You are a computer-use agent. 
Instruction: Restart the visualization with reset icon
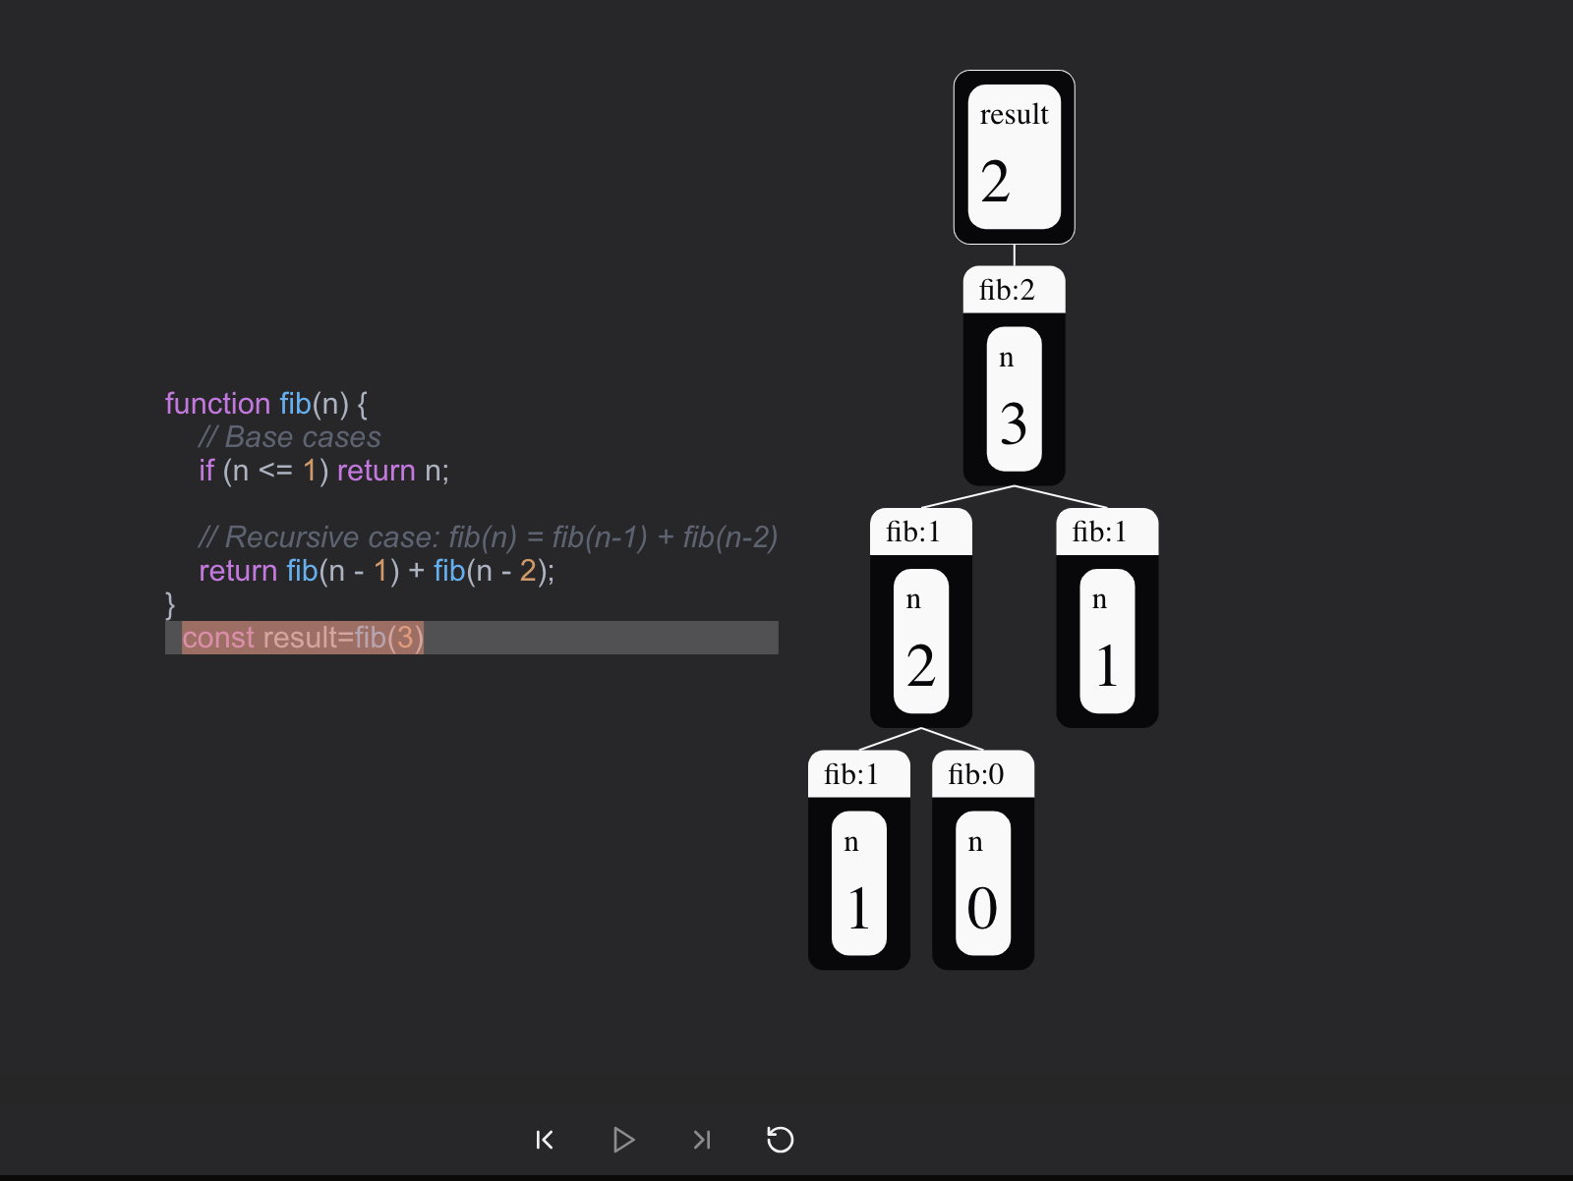coord(780,1140)
